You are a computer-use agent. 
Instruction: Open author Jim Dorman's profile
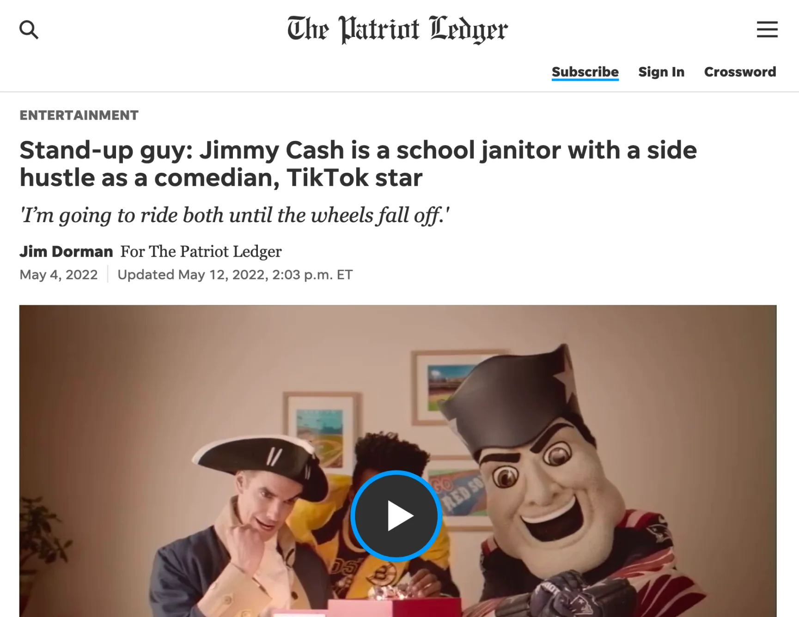pos(66,251)
